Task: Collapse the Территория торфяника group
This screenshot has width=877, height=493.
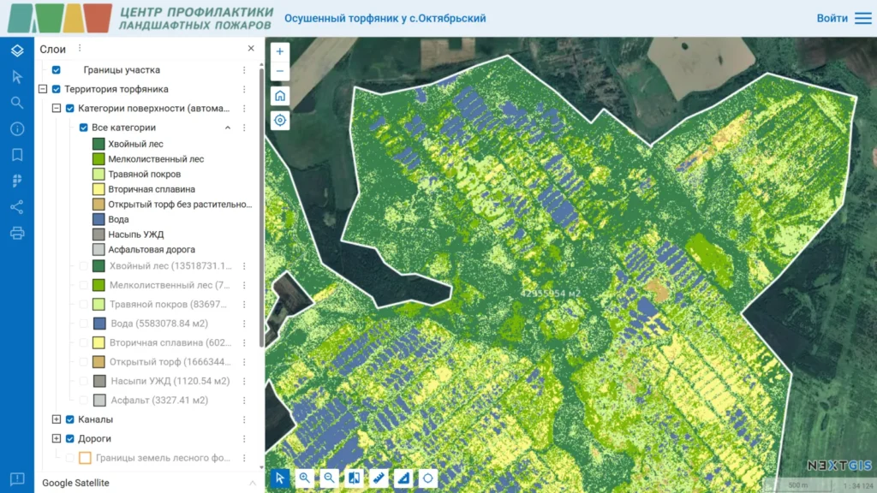Action: click(x=43, y=89)
